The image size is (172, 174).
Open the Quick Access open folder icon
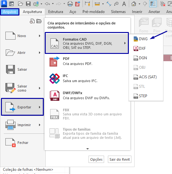pos(20,4)
